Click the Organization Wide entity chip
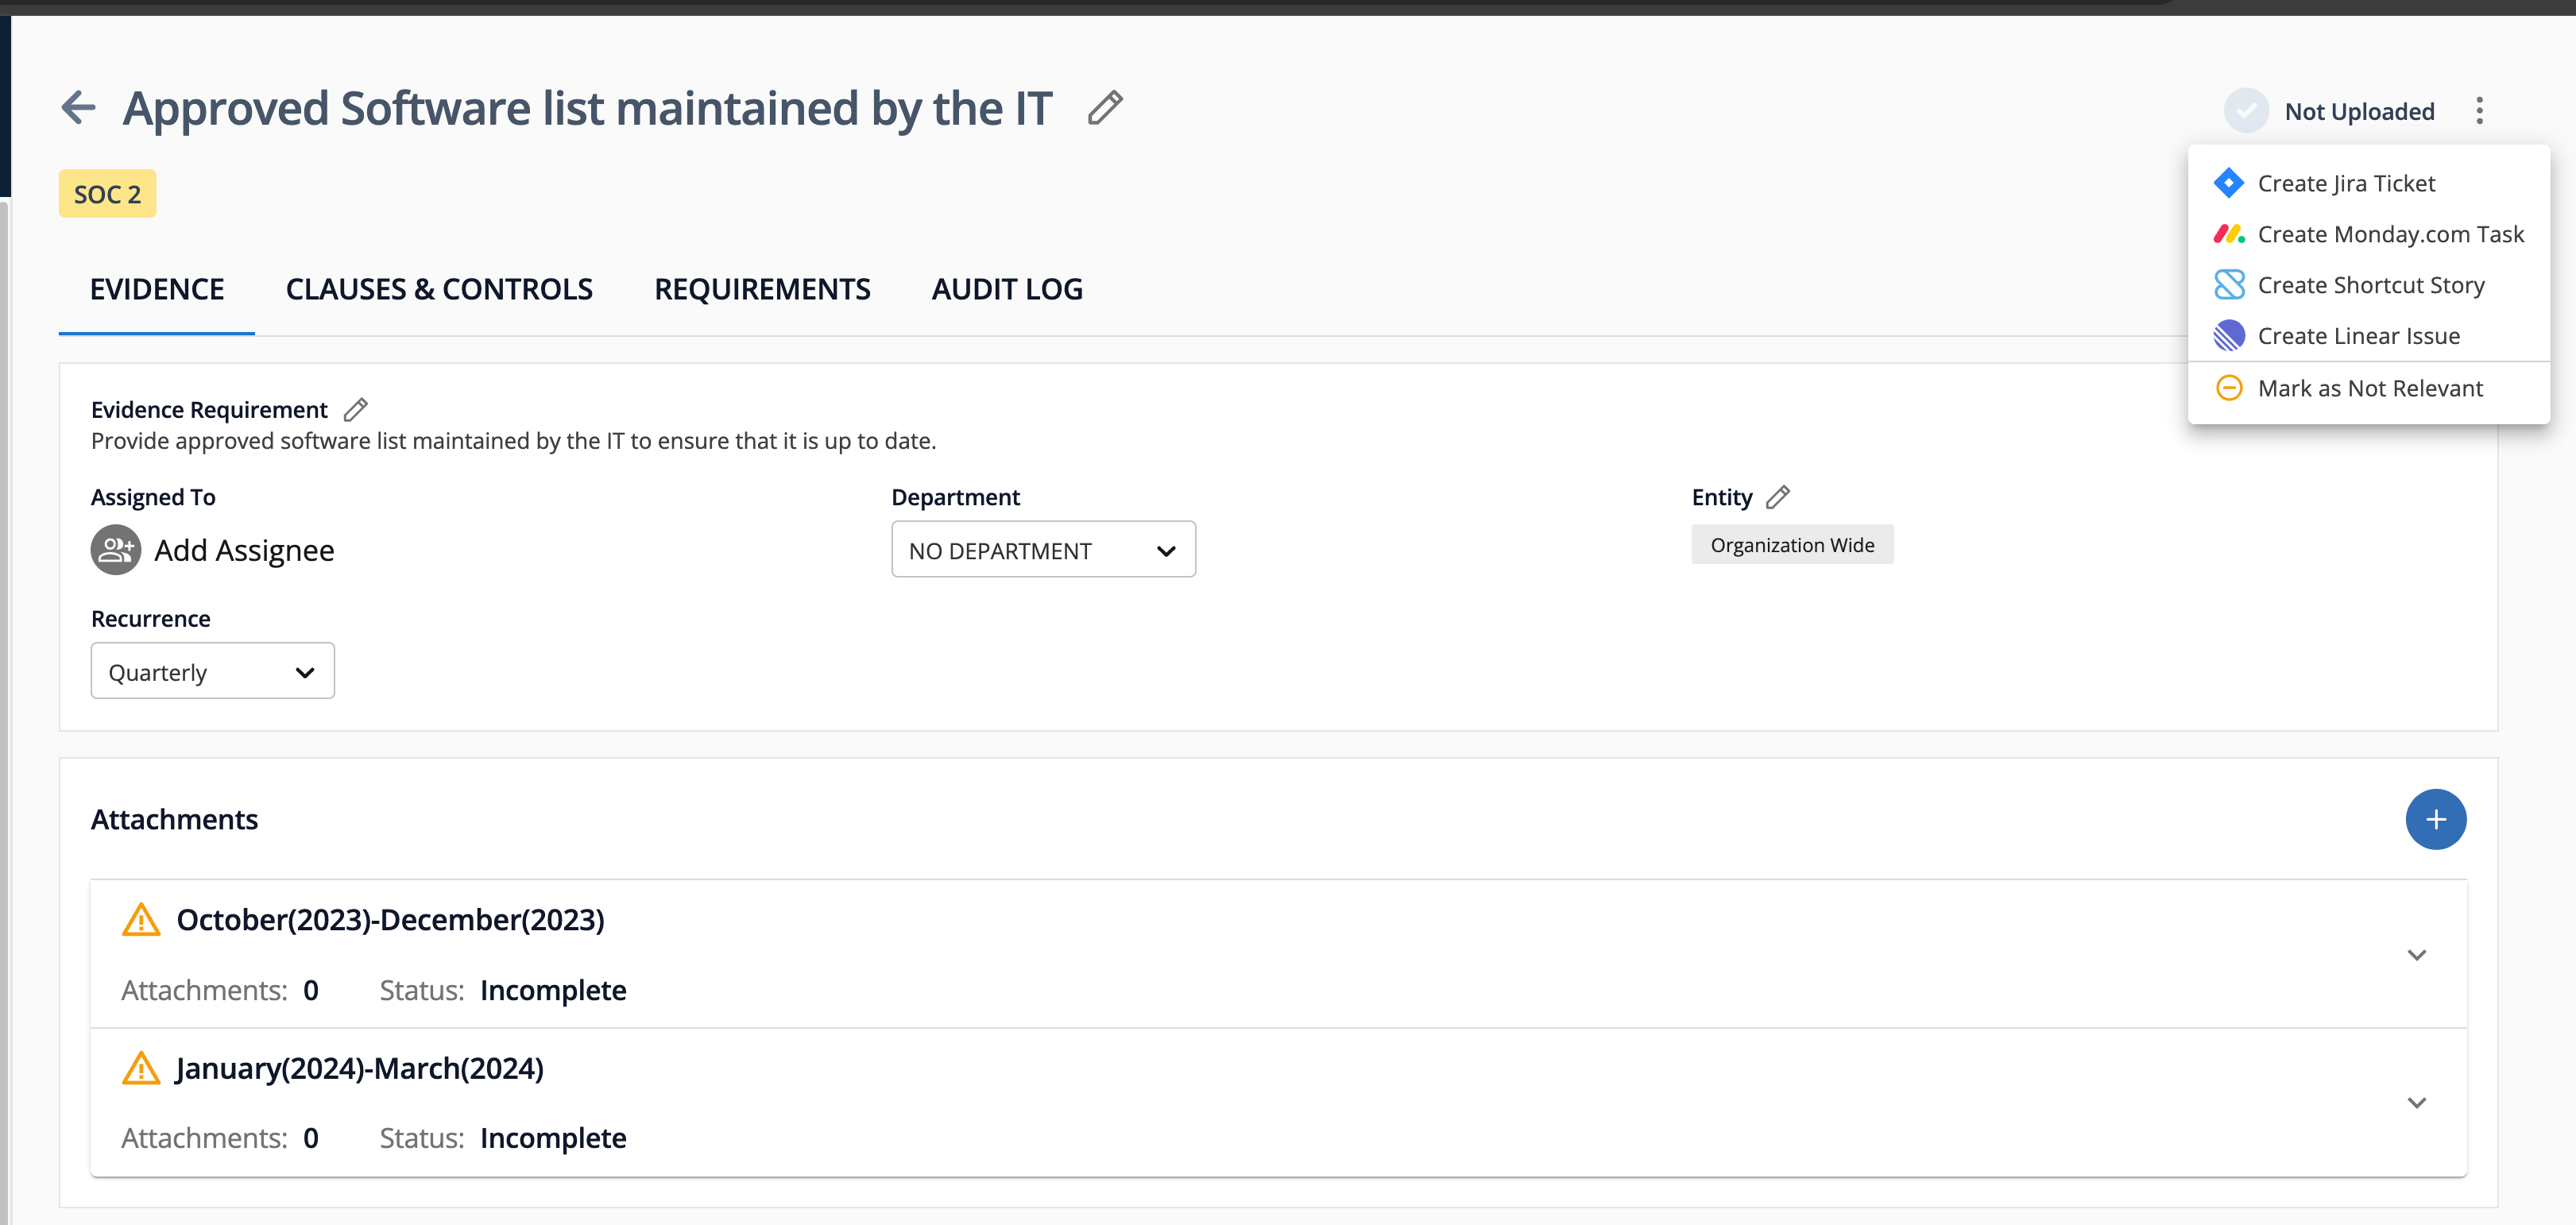Screen dimensions: 2576x1225 point(1792,544)
